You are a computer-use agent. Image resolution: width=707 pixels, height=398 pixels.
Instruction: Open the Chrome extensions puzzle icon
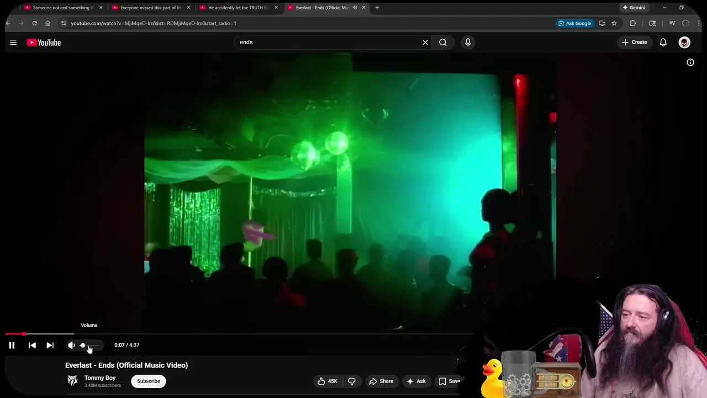point(633,23)
